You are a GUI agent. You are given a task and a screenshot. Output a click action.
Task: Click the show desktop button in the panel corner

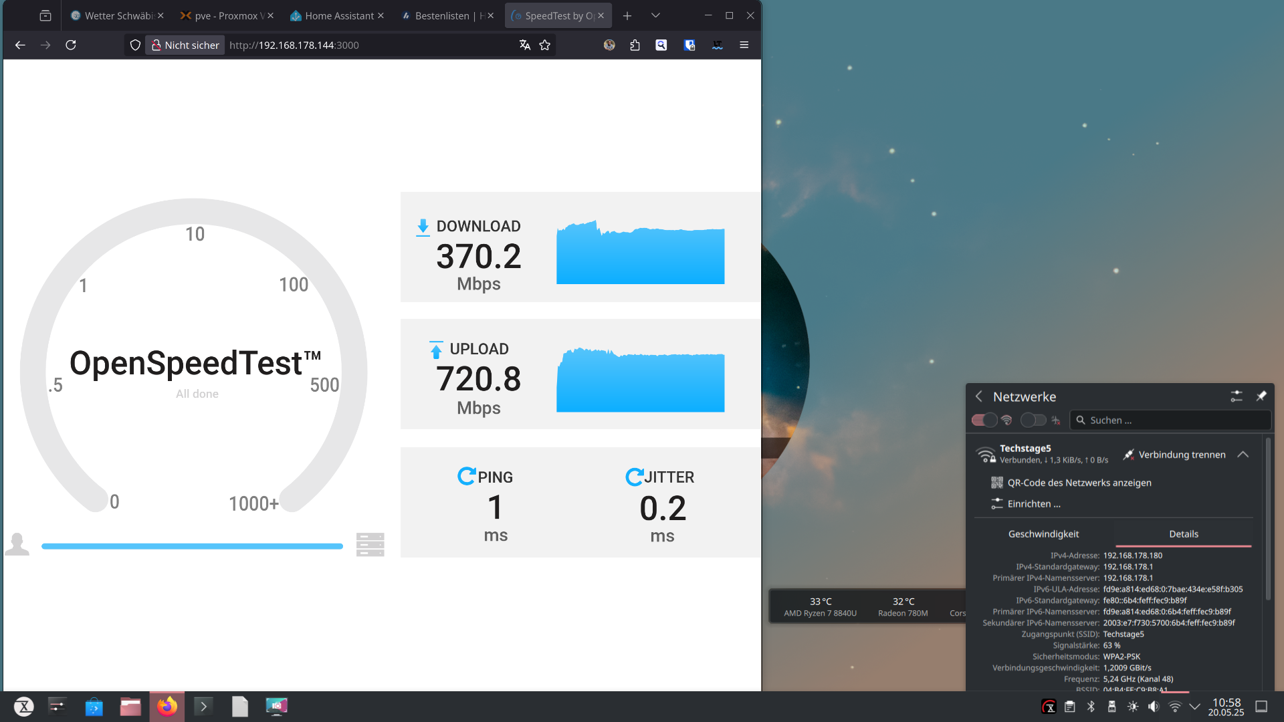pos(1261,707)
